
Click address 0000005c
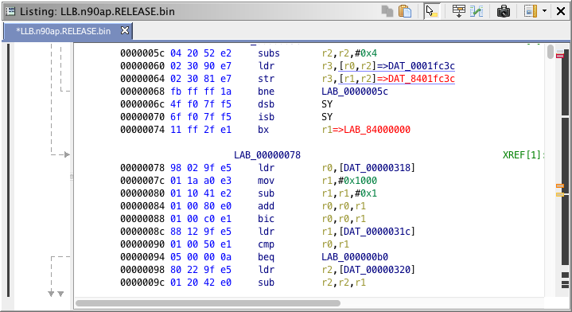click(142, 53)
